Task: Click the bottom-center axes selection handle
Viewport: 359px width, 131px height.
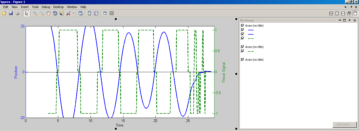Action: coord(116,129)
